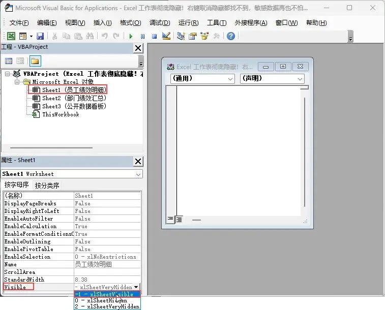Image resolution: width=385 pixels, height=310 pixels.
Task: Select Sheet3 (公开数据看板) in project tree
Action: (x=70, y=106)
